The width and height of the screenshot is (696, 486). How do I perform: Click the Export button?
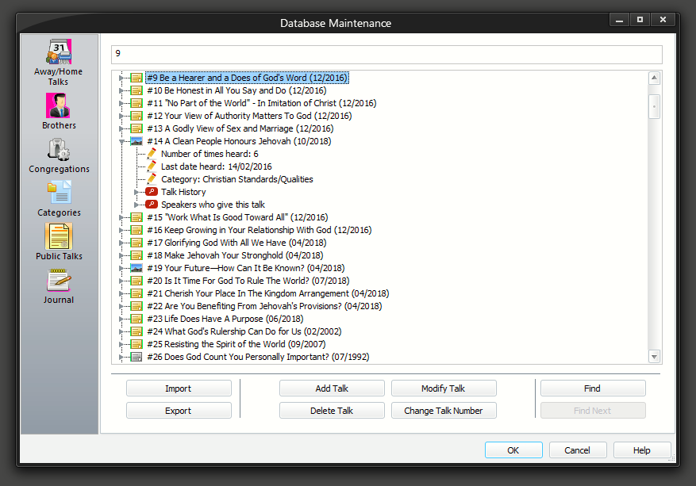coord(179,411)
